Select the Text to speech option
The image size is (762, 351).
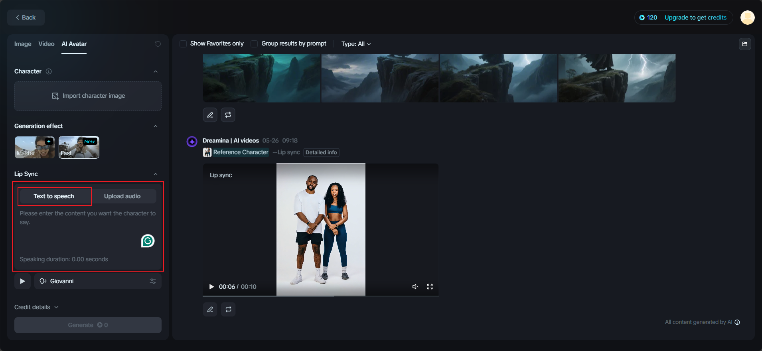[54, 196]
